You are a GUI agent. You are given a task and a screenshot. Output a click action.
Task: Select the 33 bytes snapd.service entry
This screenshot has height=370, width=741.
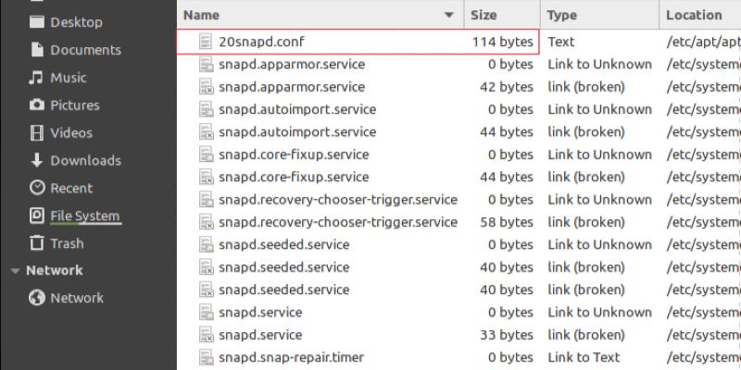[x=260, y=335]
